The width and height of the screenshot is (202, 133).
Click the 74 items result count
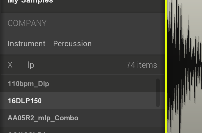[142, 65]
